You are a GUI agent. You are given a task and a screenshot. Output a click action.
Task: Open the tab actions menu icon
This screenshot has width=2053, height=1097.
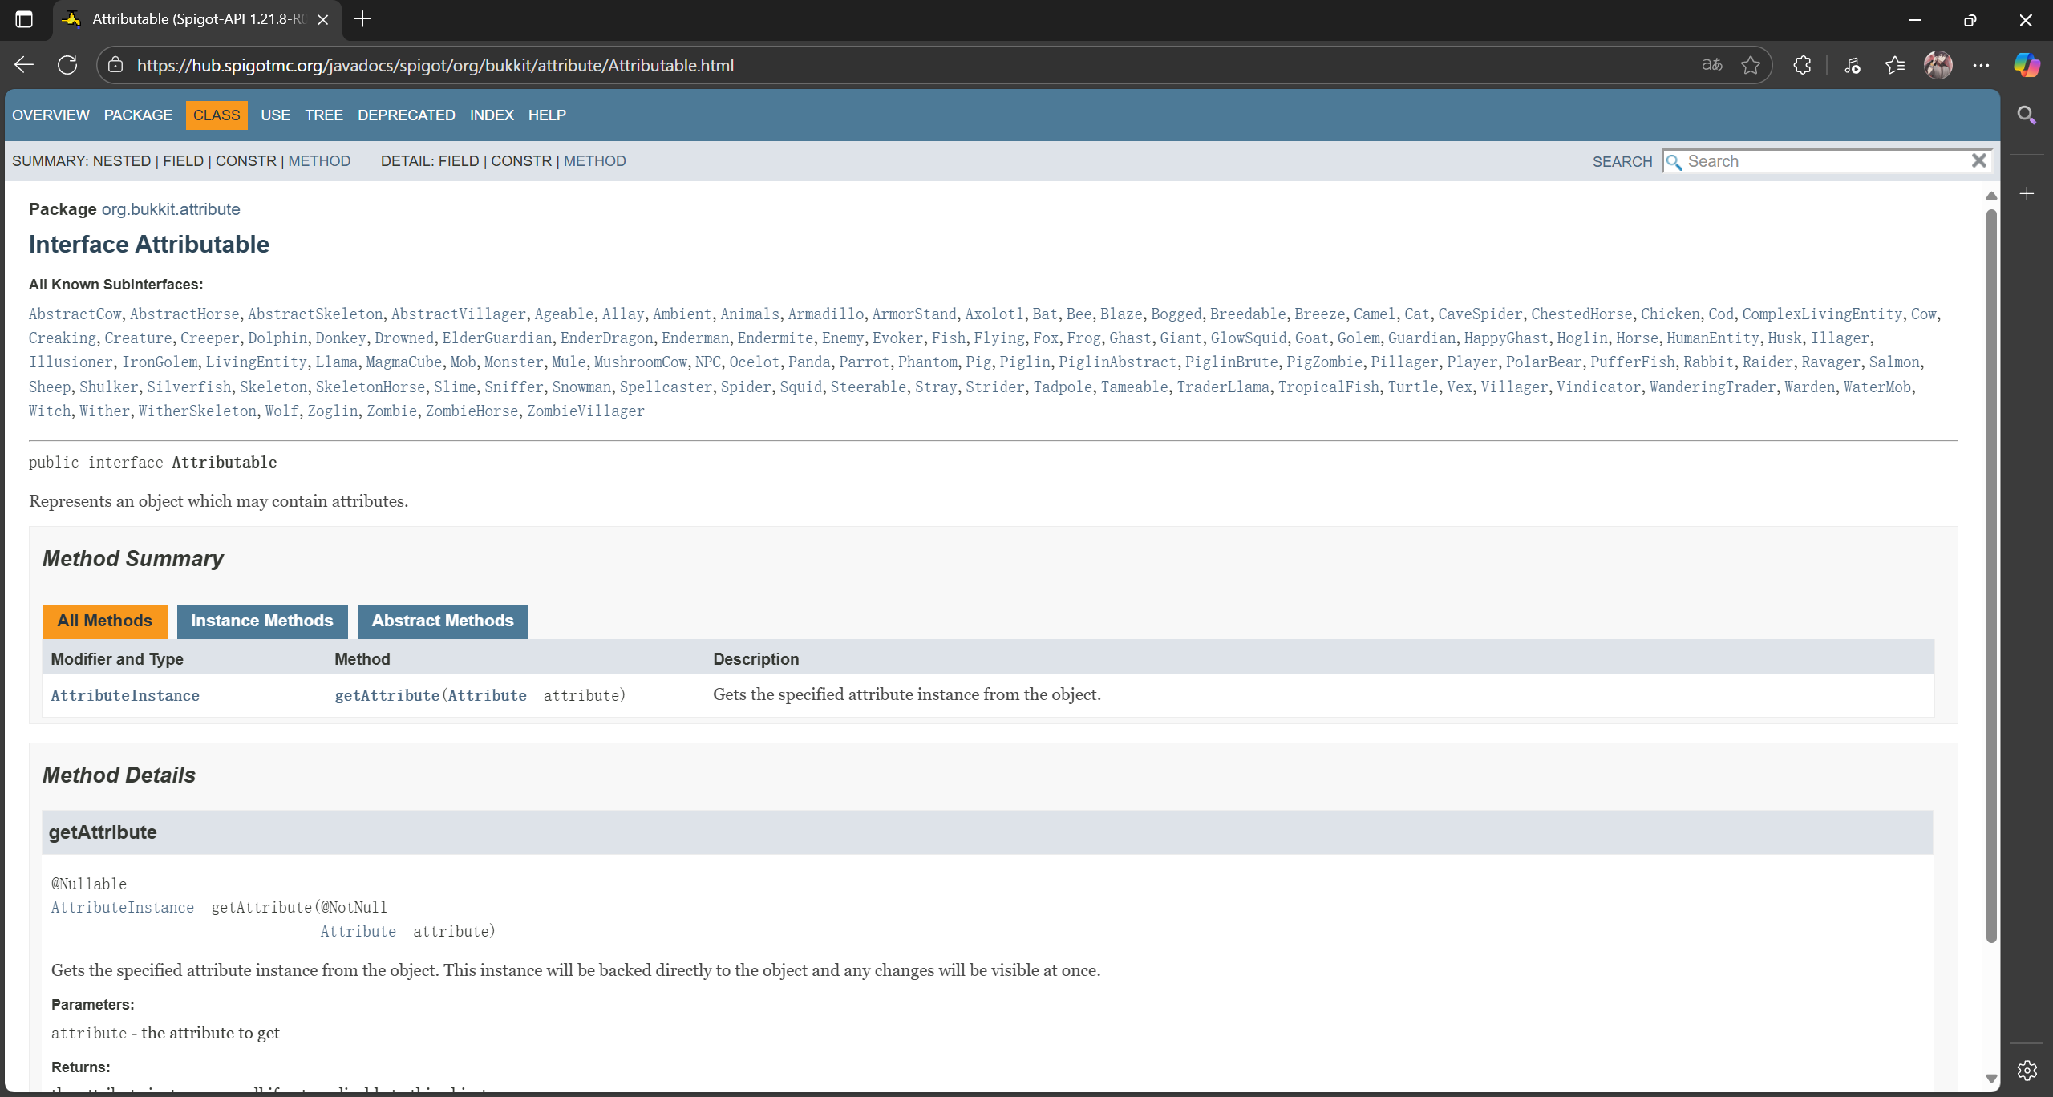[24, 19]
